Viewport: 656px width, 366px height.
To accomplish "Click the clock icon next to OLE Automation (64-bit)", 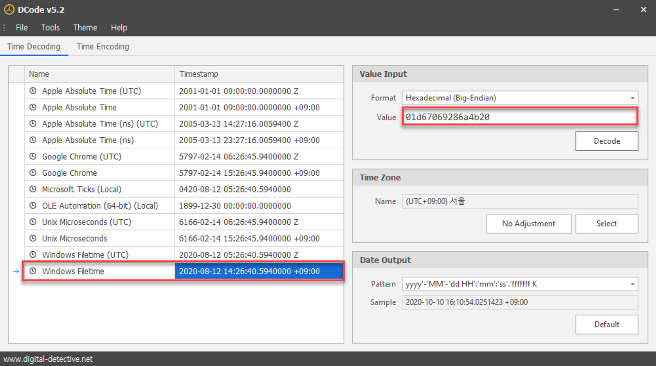I will click(x=33, y=206).
